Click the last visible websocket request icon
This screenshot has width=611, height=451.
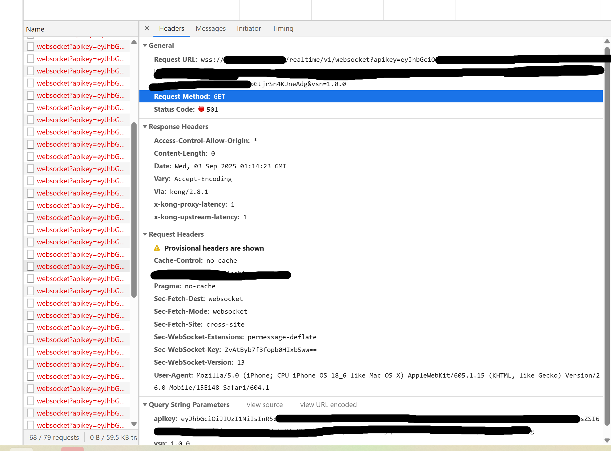point(31,425)
